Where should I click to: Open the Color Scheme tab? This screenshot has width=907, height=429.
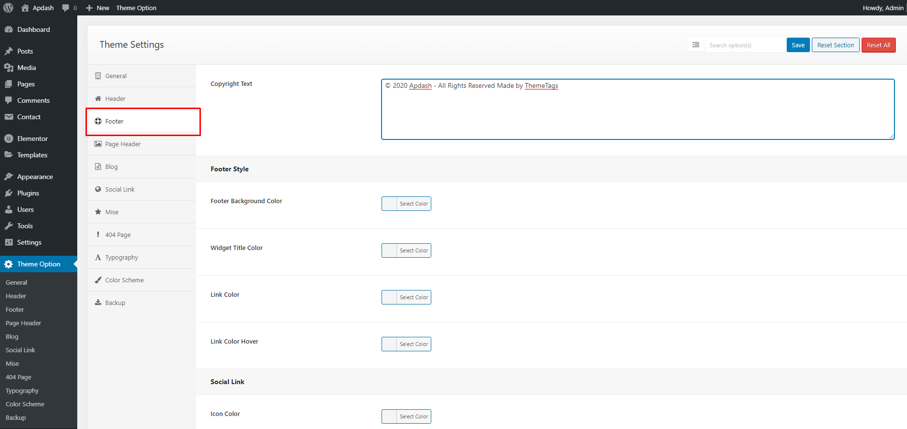(124, 280)
